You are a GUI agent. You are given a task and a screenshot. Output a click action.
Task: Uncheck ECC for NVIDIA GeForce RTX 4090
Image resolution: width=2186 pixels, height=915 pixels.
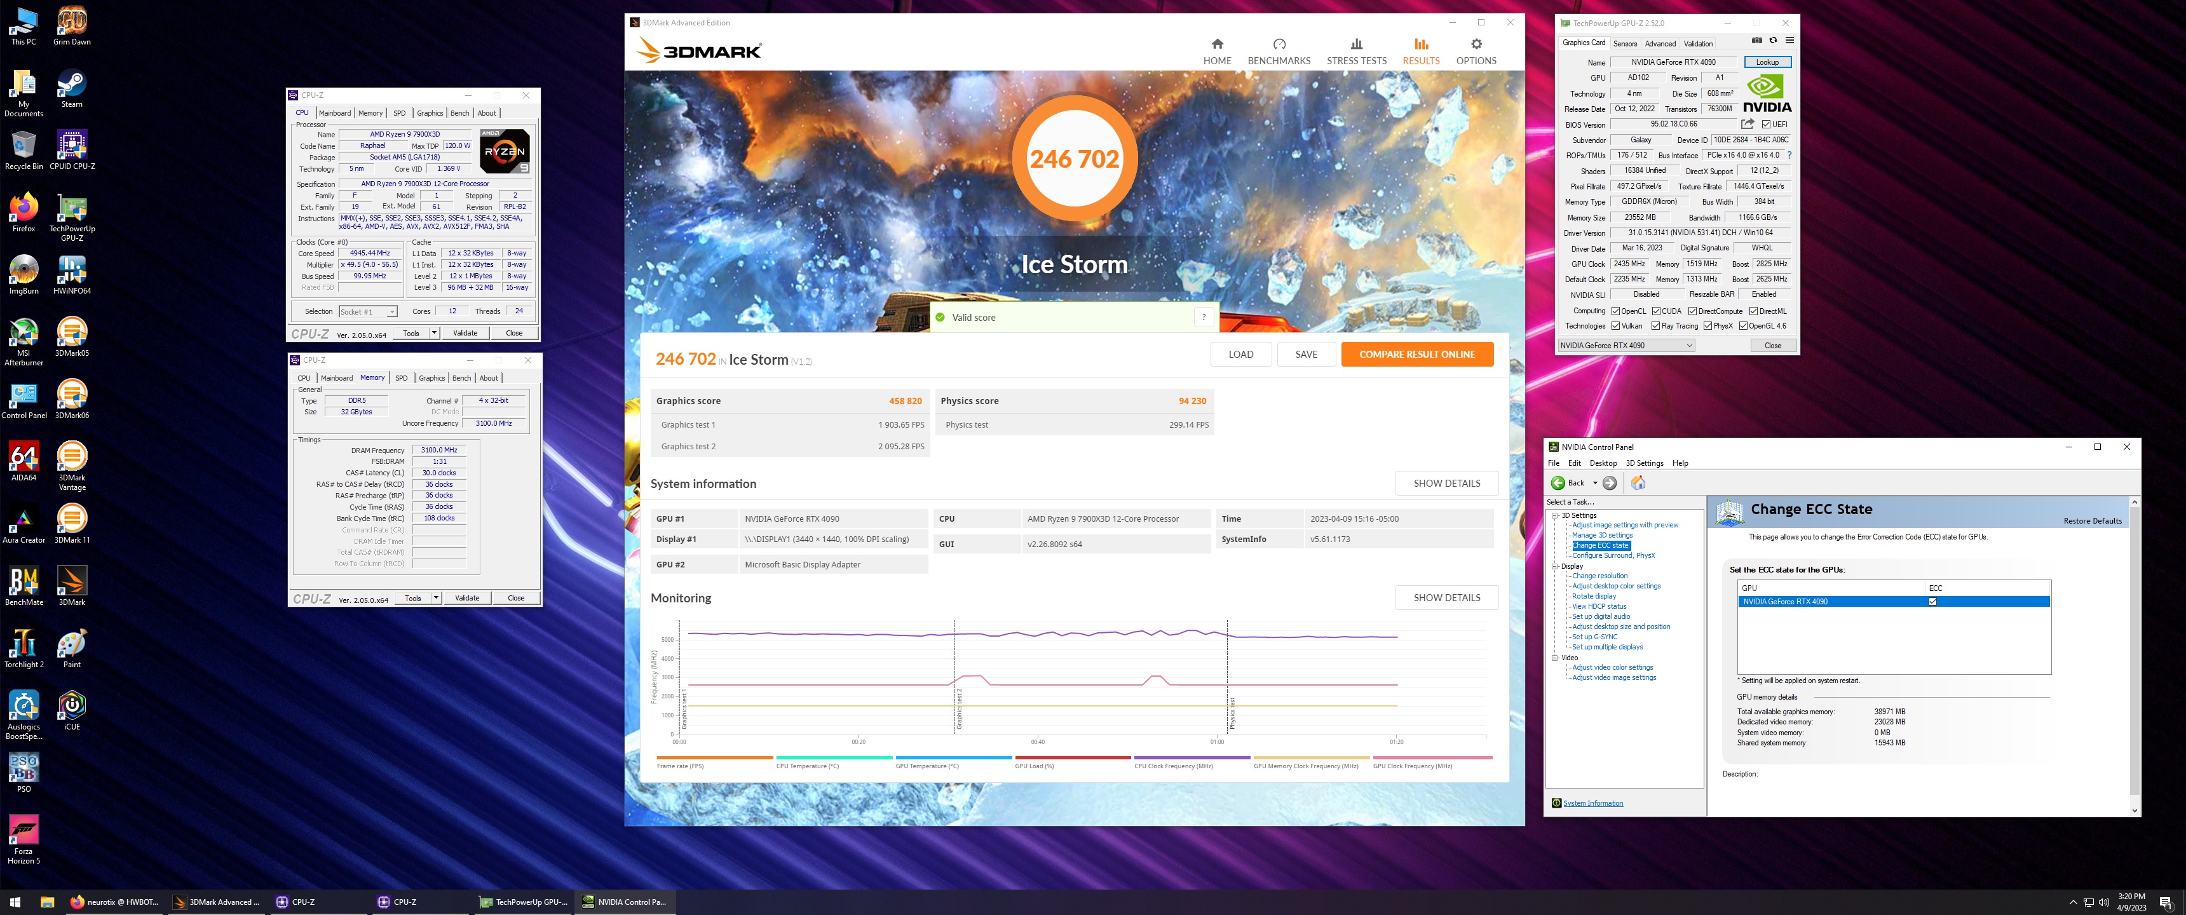click(x=1933, y=602)
